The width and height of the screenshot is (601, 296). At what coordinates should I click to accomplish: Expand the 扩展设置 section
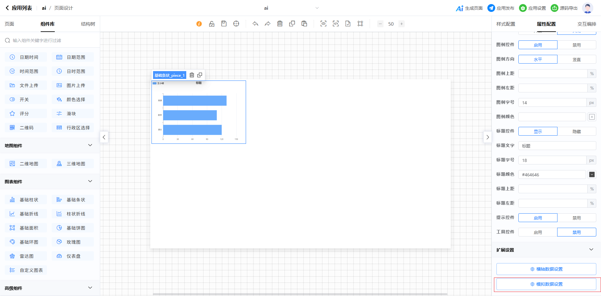pyautogui.click(x=591, y=250)
